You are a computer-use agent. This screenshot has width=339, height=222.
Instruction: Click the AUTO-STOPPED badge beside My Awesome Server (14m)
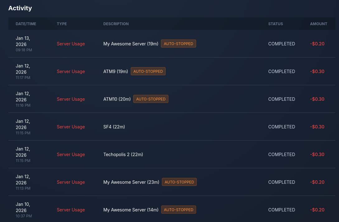pos(178,210)
